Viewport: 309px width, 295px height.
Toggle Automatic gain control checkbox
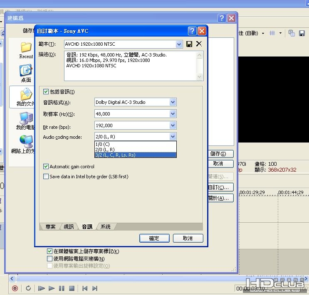click(46, 167)
